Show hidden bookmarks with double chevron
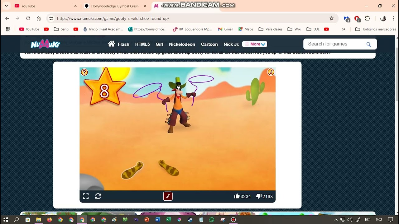This screenshot has width=399, height=224. pyautogui.click(x=344, y=29)
